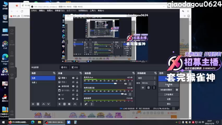
Task: Move the scene up with the up arrow
Action: coord(44,104)
